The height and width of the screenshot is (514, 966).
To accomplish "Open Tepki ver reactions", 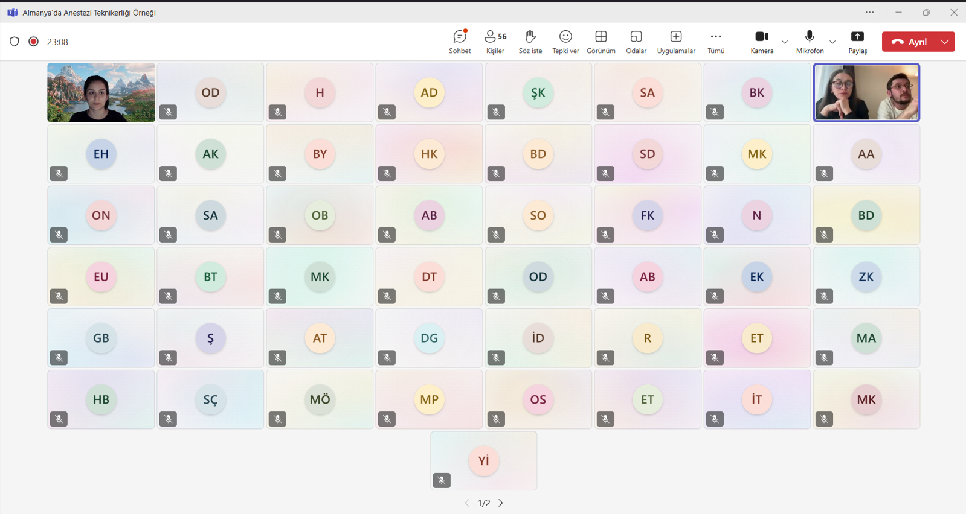I will pos(565,42).
